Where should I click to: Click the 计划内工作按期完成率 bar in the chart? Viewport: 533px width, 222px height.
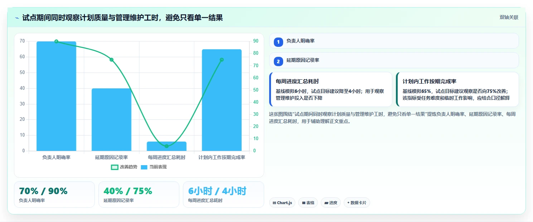[222, 100]
